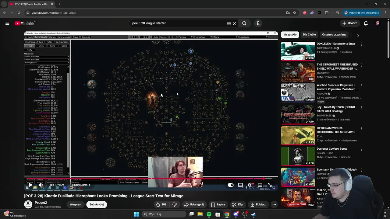Subscribe to Peuget2 with Subskrybuj
390x219 pixels.
pos(97,204)
